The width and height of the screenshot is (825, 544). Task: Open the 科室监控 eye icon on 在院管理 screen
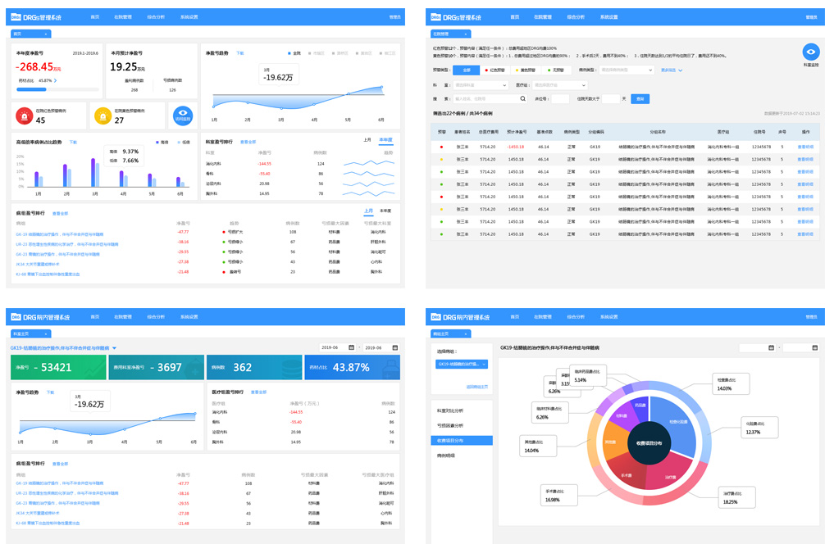(811, 52)
